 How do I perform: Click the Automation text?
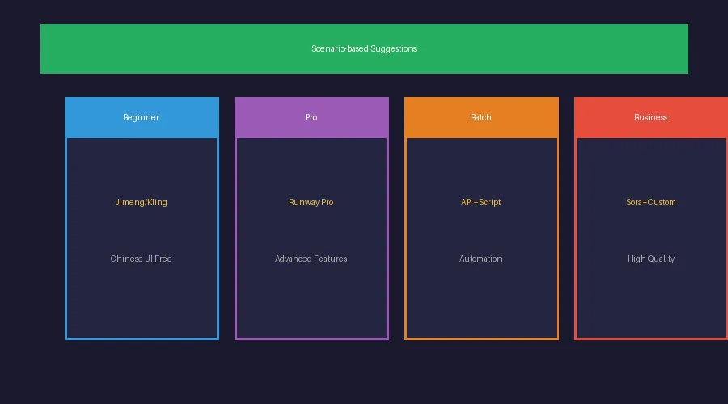click(x=480, y=259)
